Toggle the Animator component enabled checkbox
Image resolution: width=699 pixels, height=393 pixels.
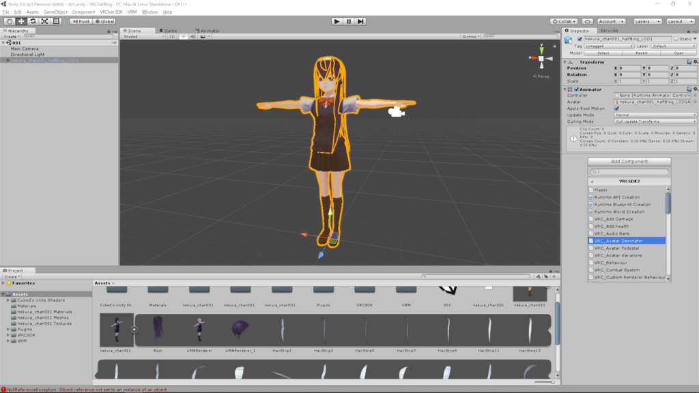[x=576, y=89]
